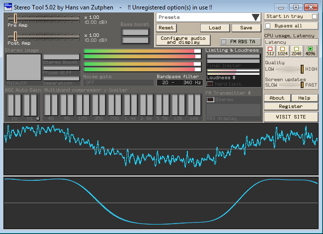
Task: Close the Stereo Tool window
Action: pos(311,7)
